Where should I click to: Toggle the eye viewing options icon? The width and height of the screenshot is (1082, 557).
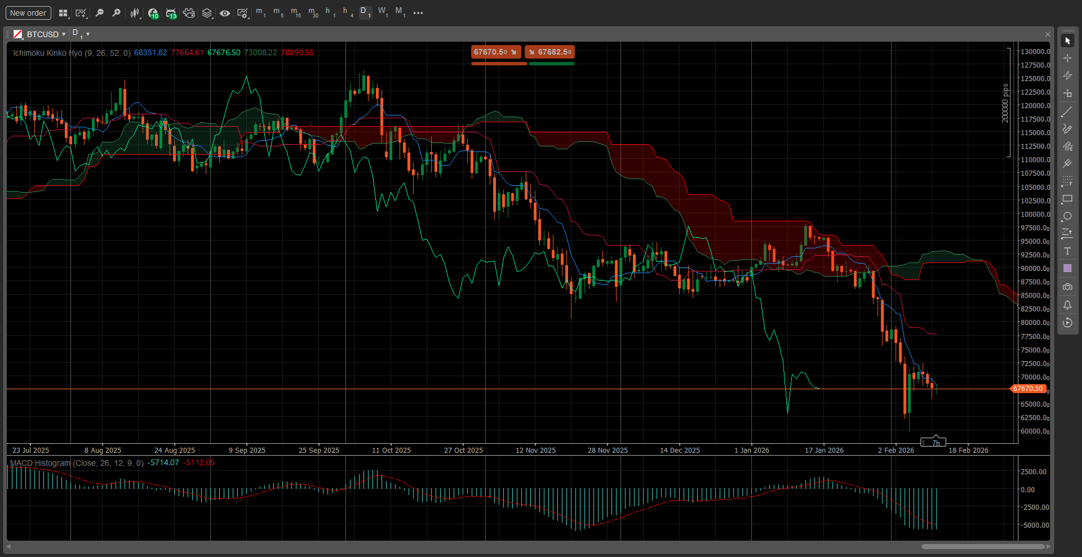225,13
